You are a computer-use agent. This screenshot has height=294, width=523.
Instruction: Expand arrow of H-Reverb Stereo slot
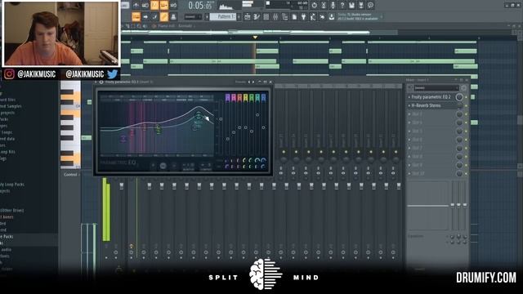click(x=409, y=105)
